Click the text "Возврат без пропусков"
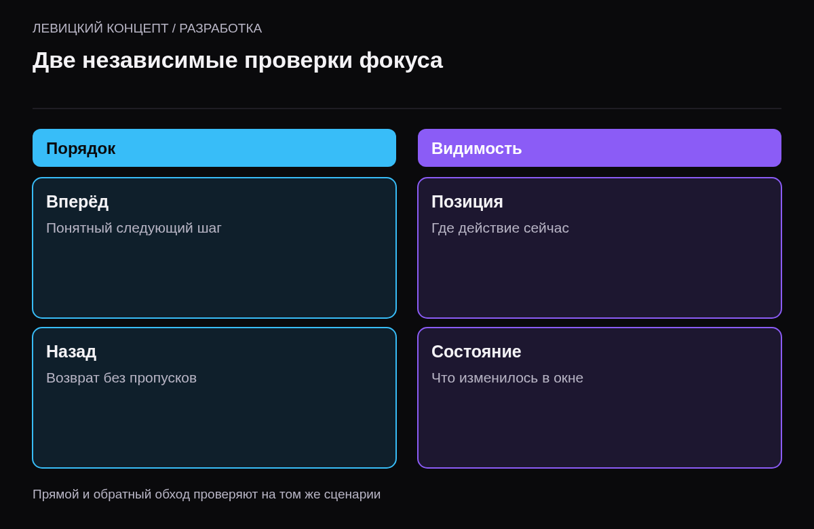The image size is (814, 529). [121, 378]
